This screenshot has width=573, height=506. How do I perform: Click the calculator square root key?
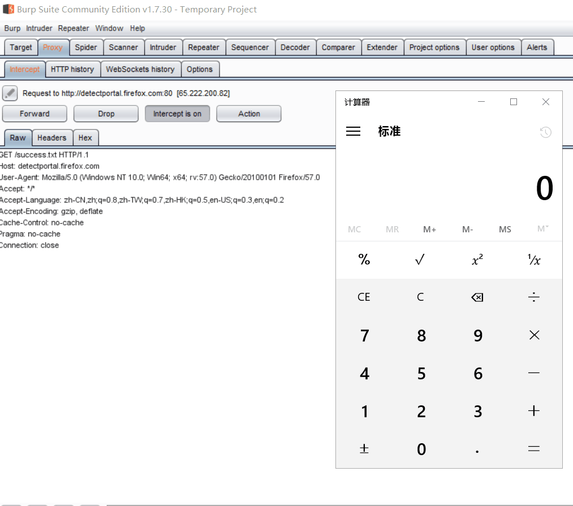pos(420,260)
